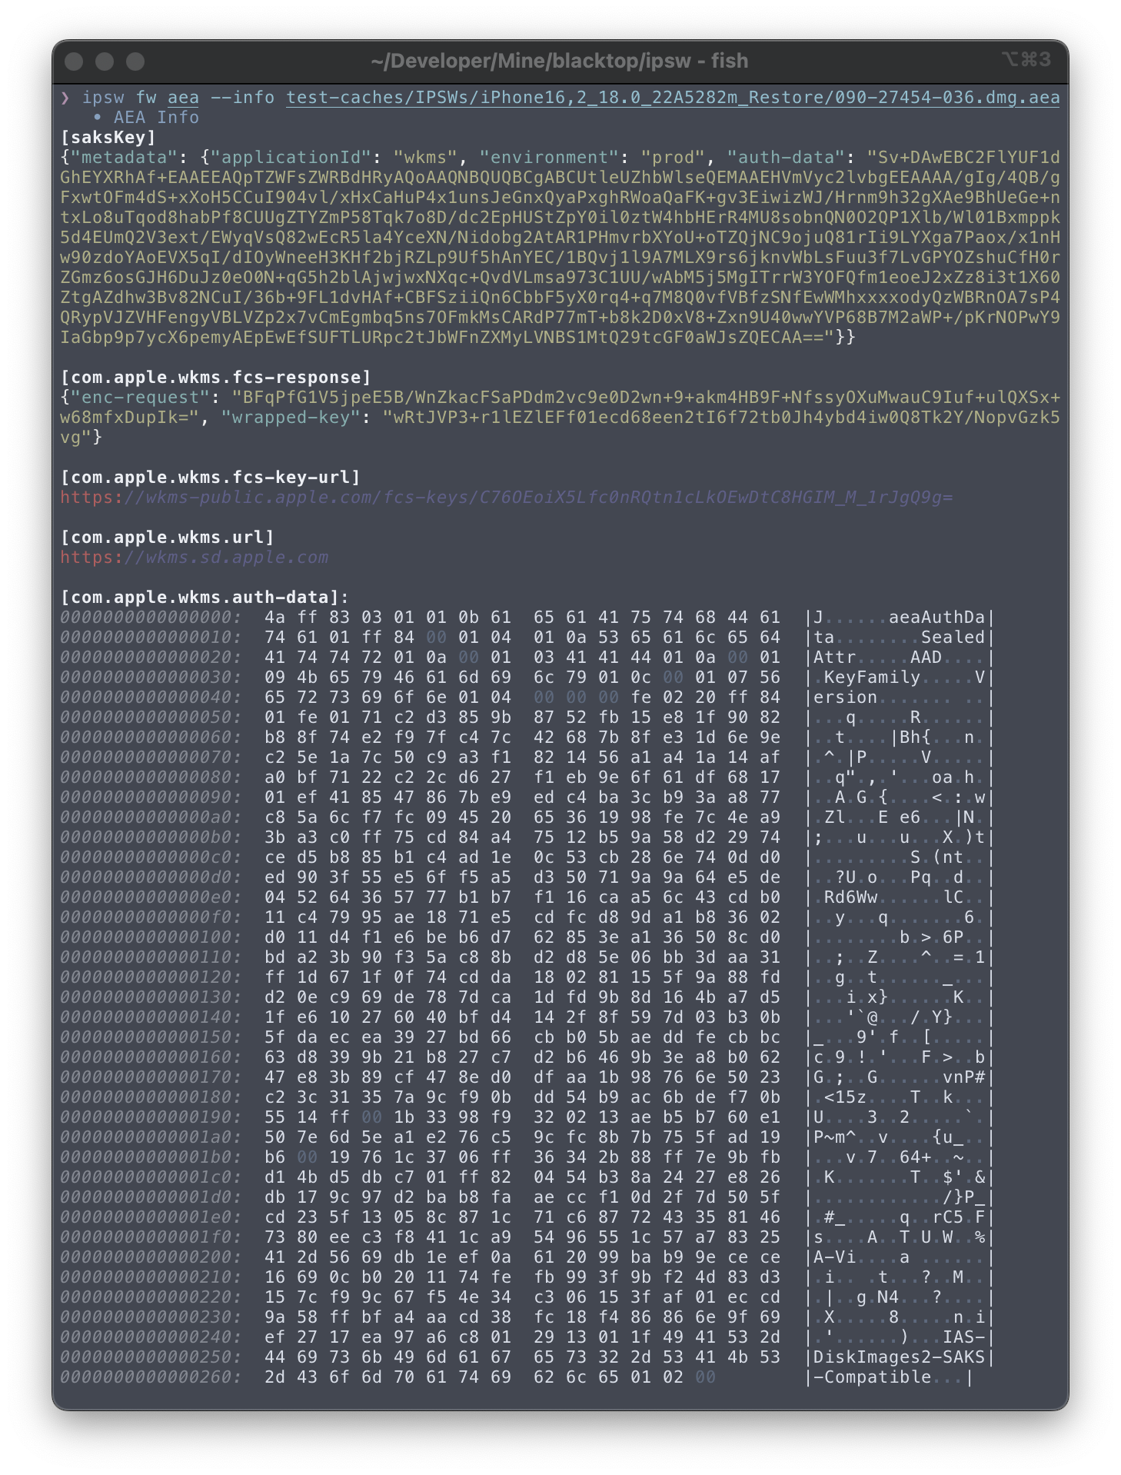Open the https://wkms.sd.apple.com link

(x=194, y=558)
